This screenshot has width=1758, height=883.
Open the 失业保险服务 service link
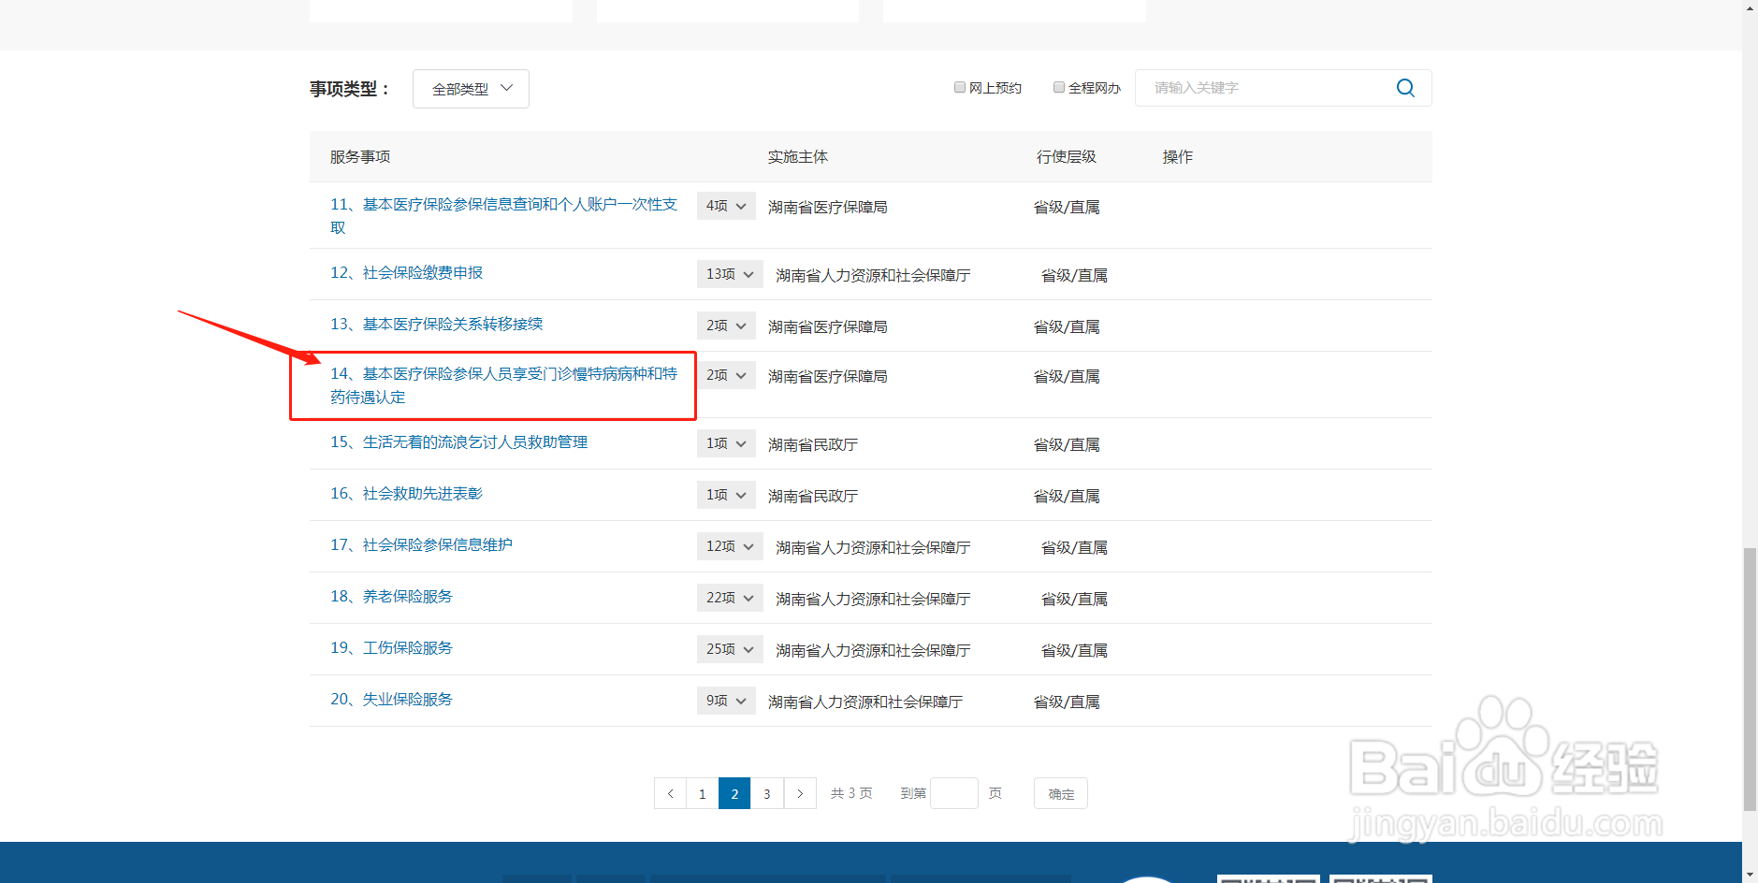[x=407, y=699]
